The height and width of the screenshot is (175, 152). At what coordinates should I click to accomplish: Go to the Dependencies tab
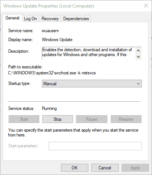point(76,19)
